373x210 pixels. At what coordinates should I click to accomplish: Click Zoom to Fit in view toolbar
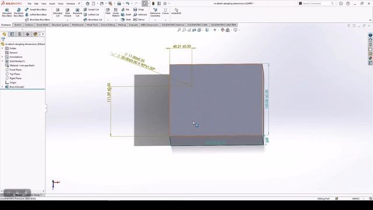(179, 30)
